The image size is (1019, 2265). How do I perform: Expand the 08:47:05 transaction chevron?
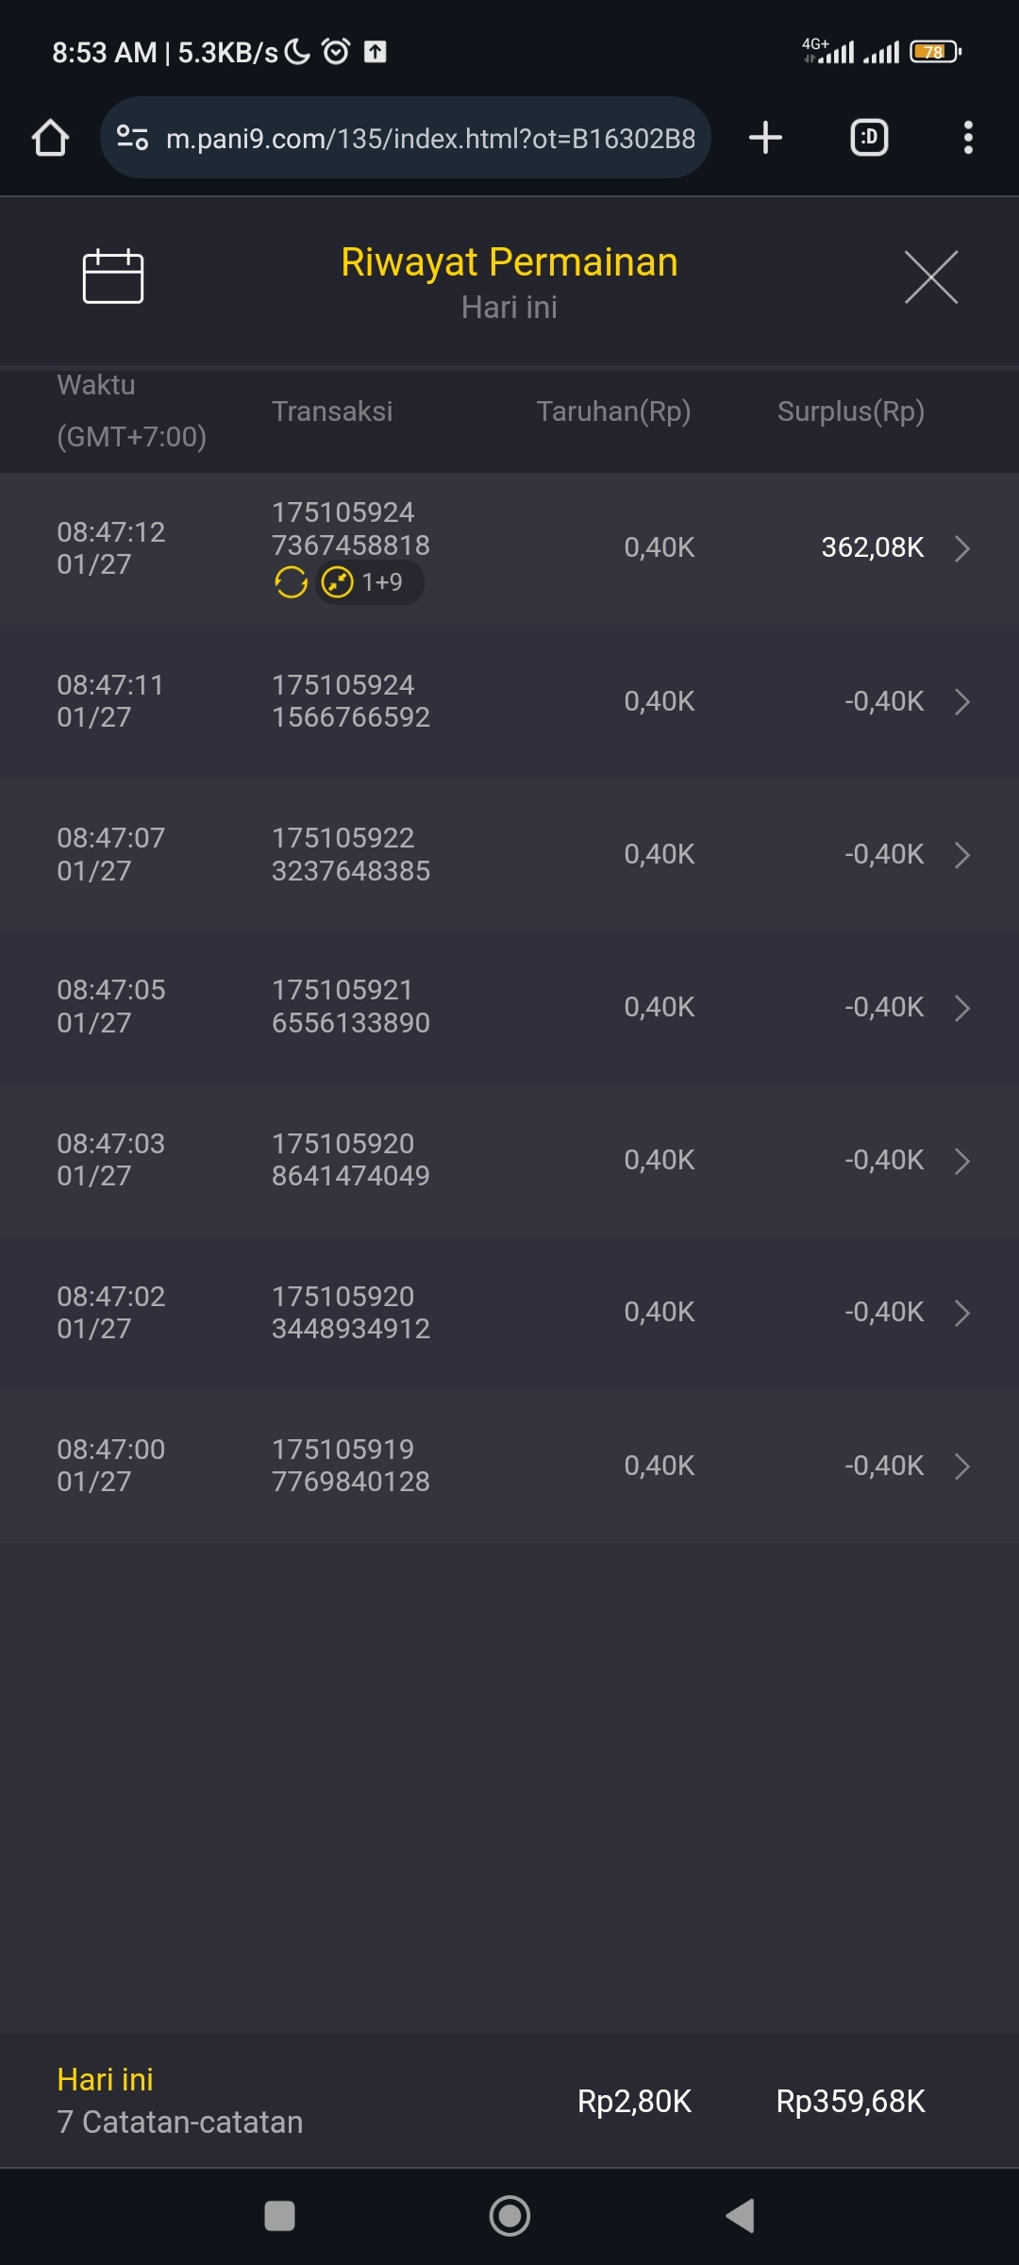961,1008
